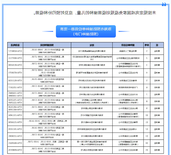Viewport: 171px width, 155px height.
Task: Click the phone number for 香湾社区卫生服务中心
Action: tap(15, 136)
